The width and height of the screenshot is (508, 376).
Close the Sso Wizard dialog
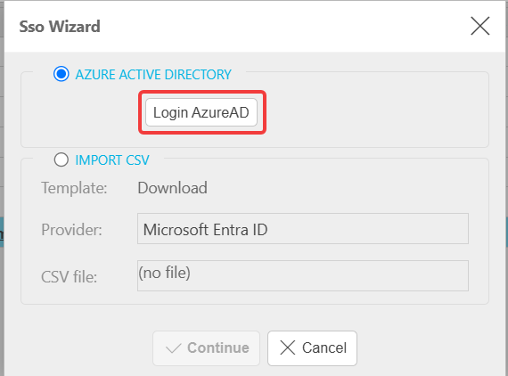coord(479,26)
